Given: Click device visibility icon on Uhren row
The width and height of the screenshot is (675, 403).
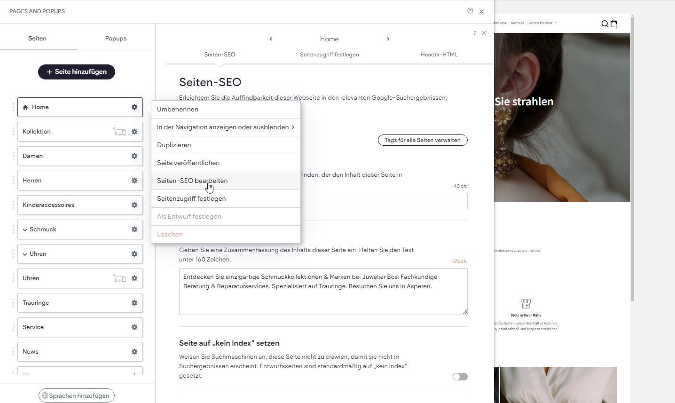Looking at the screenshot, I should click(x=120, y=278).
